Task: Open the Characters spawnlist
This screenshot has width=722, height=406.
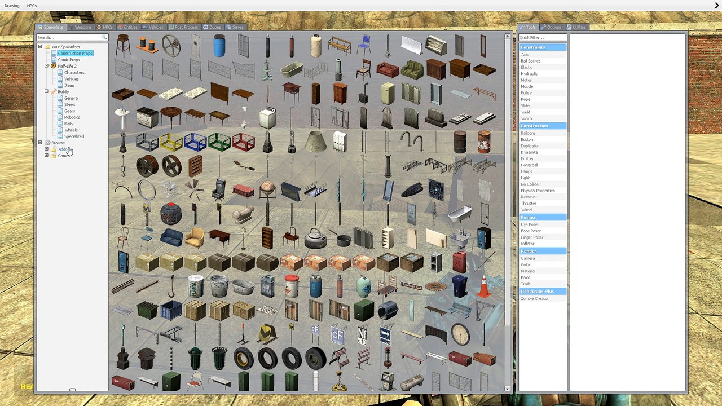Action: (74, 73)
